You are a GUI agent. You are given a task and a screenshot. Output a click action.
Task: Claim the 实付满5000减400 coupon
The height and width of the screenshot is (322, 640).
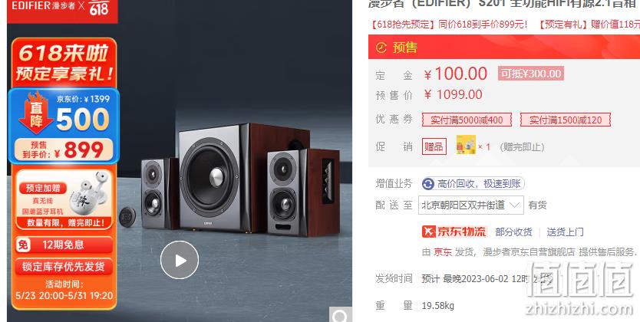[467, 120]
